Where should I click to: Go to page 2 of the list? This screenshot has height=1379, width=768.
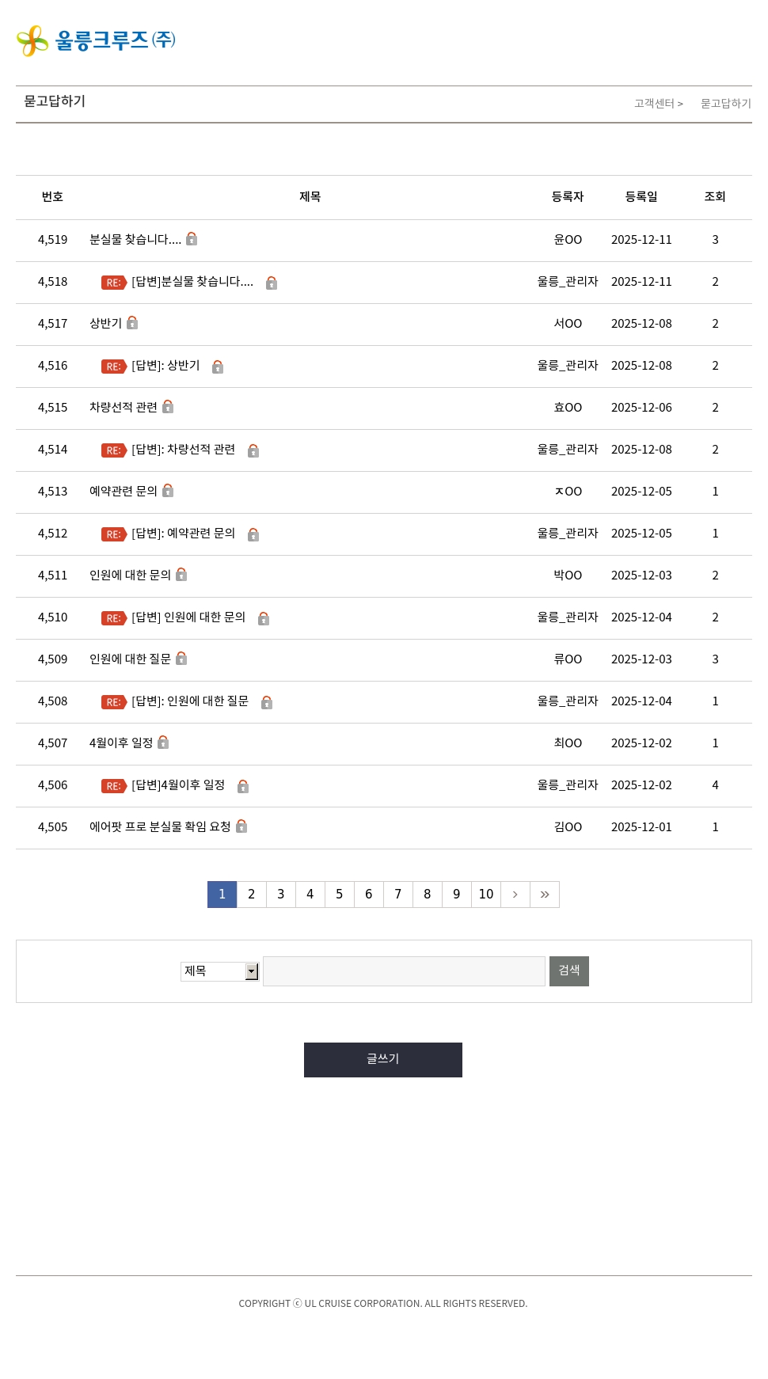click(x=252, y=895)
